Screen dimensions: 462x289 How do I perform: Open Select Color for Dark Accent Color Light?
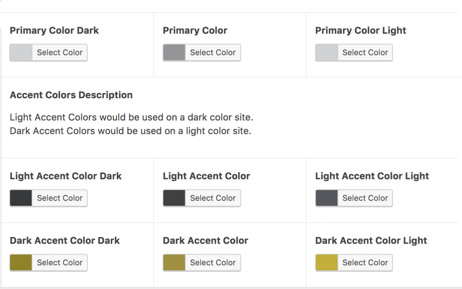coord(365,263)
